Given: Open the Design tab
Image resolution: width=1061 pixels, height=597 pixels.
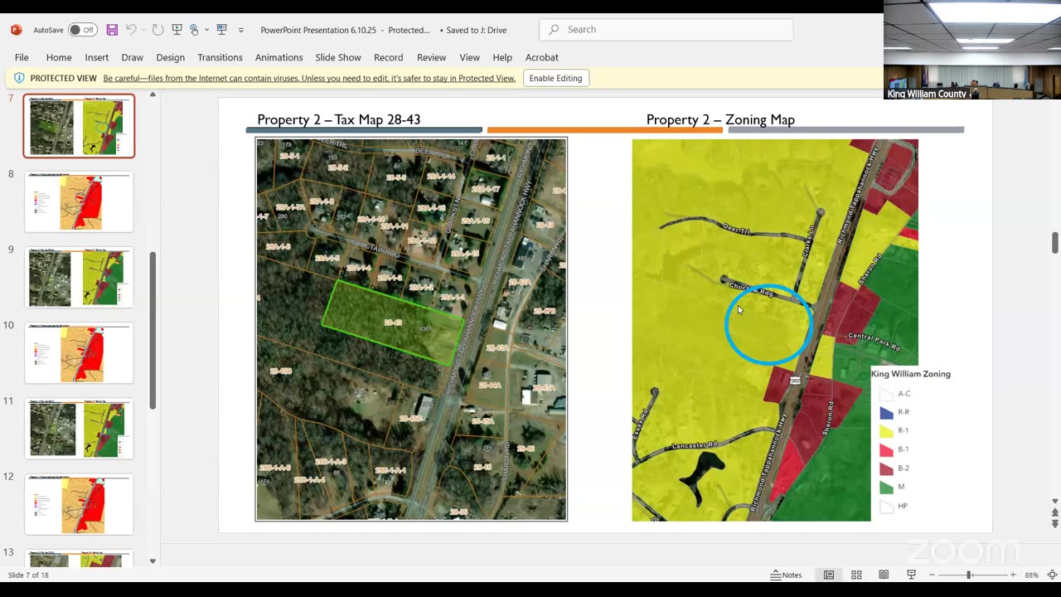Looking at the screenshot, I should click(170, 57).
